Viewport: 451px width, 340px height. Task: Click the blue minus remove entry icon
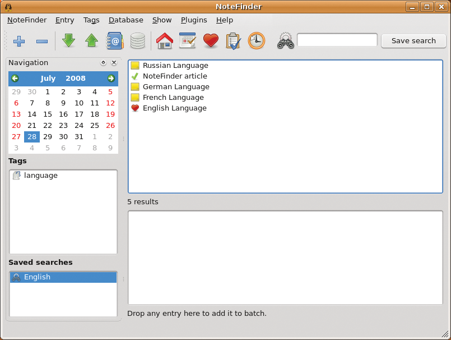[x=42, y=42]
